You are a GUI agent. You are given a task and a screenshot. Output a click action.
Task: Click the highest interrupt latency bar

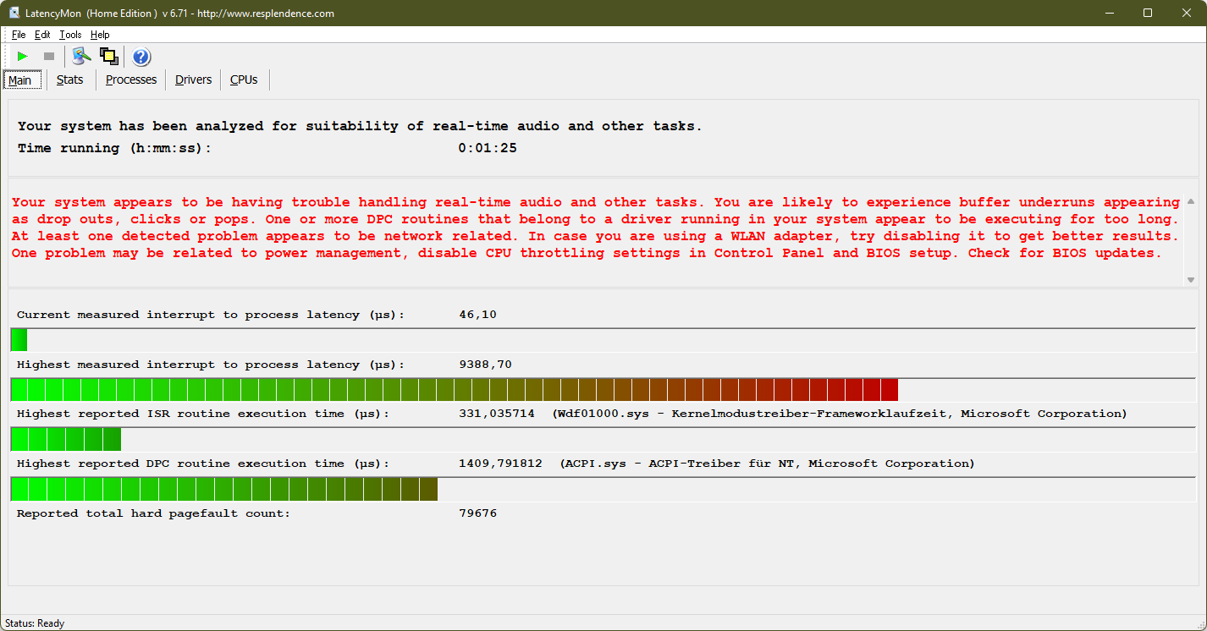(x=454, y=390)
